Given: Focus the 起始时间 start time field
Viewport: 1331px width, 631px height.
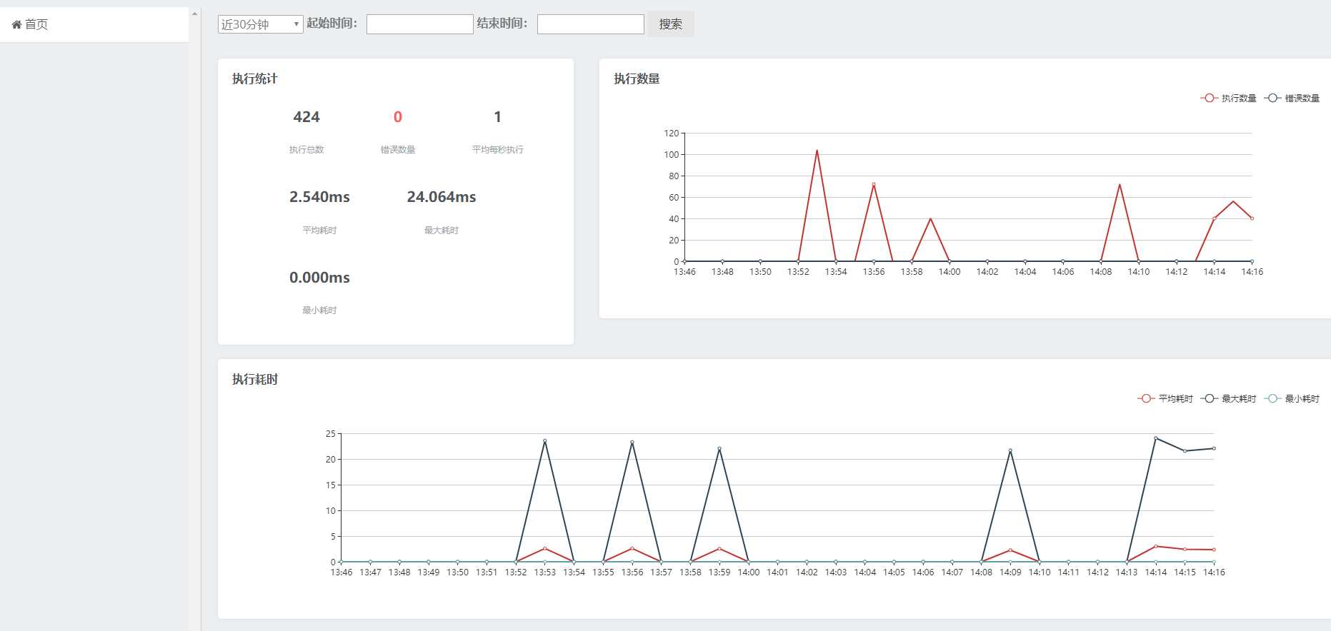Looking at the screenshot, I should coord(419,24).
